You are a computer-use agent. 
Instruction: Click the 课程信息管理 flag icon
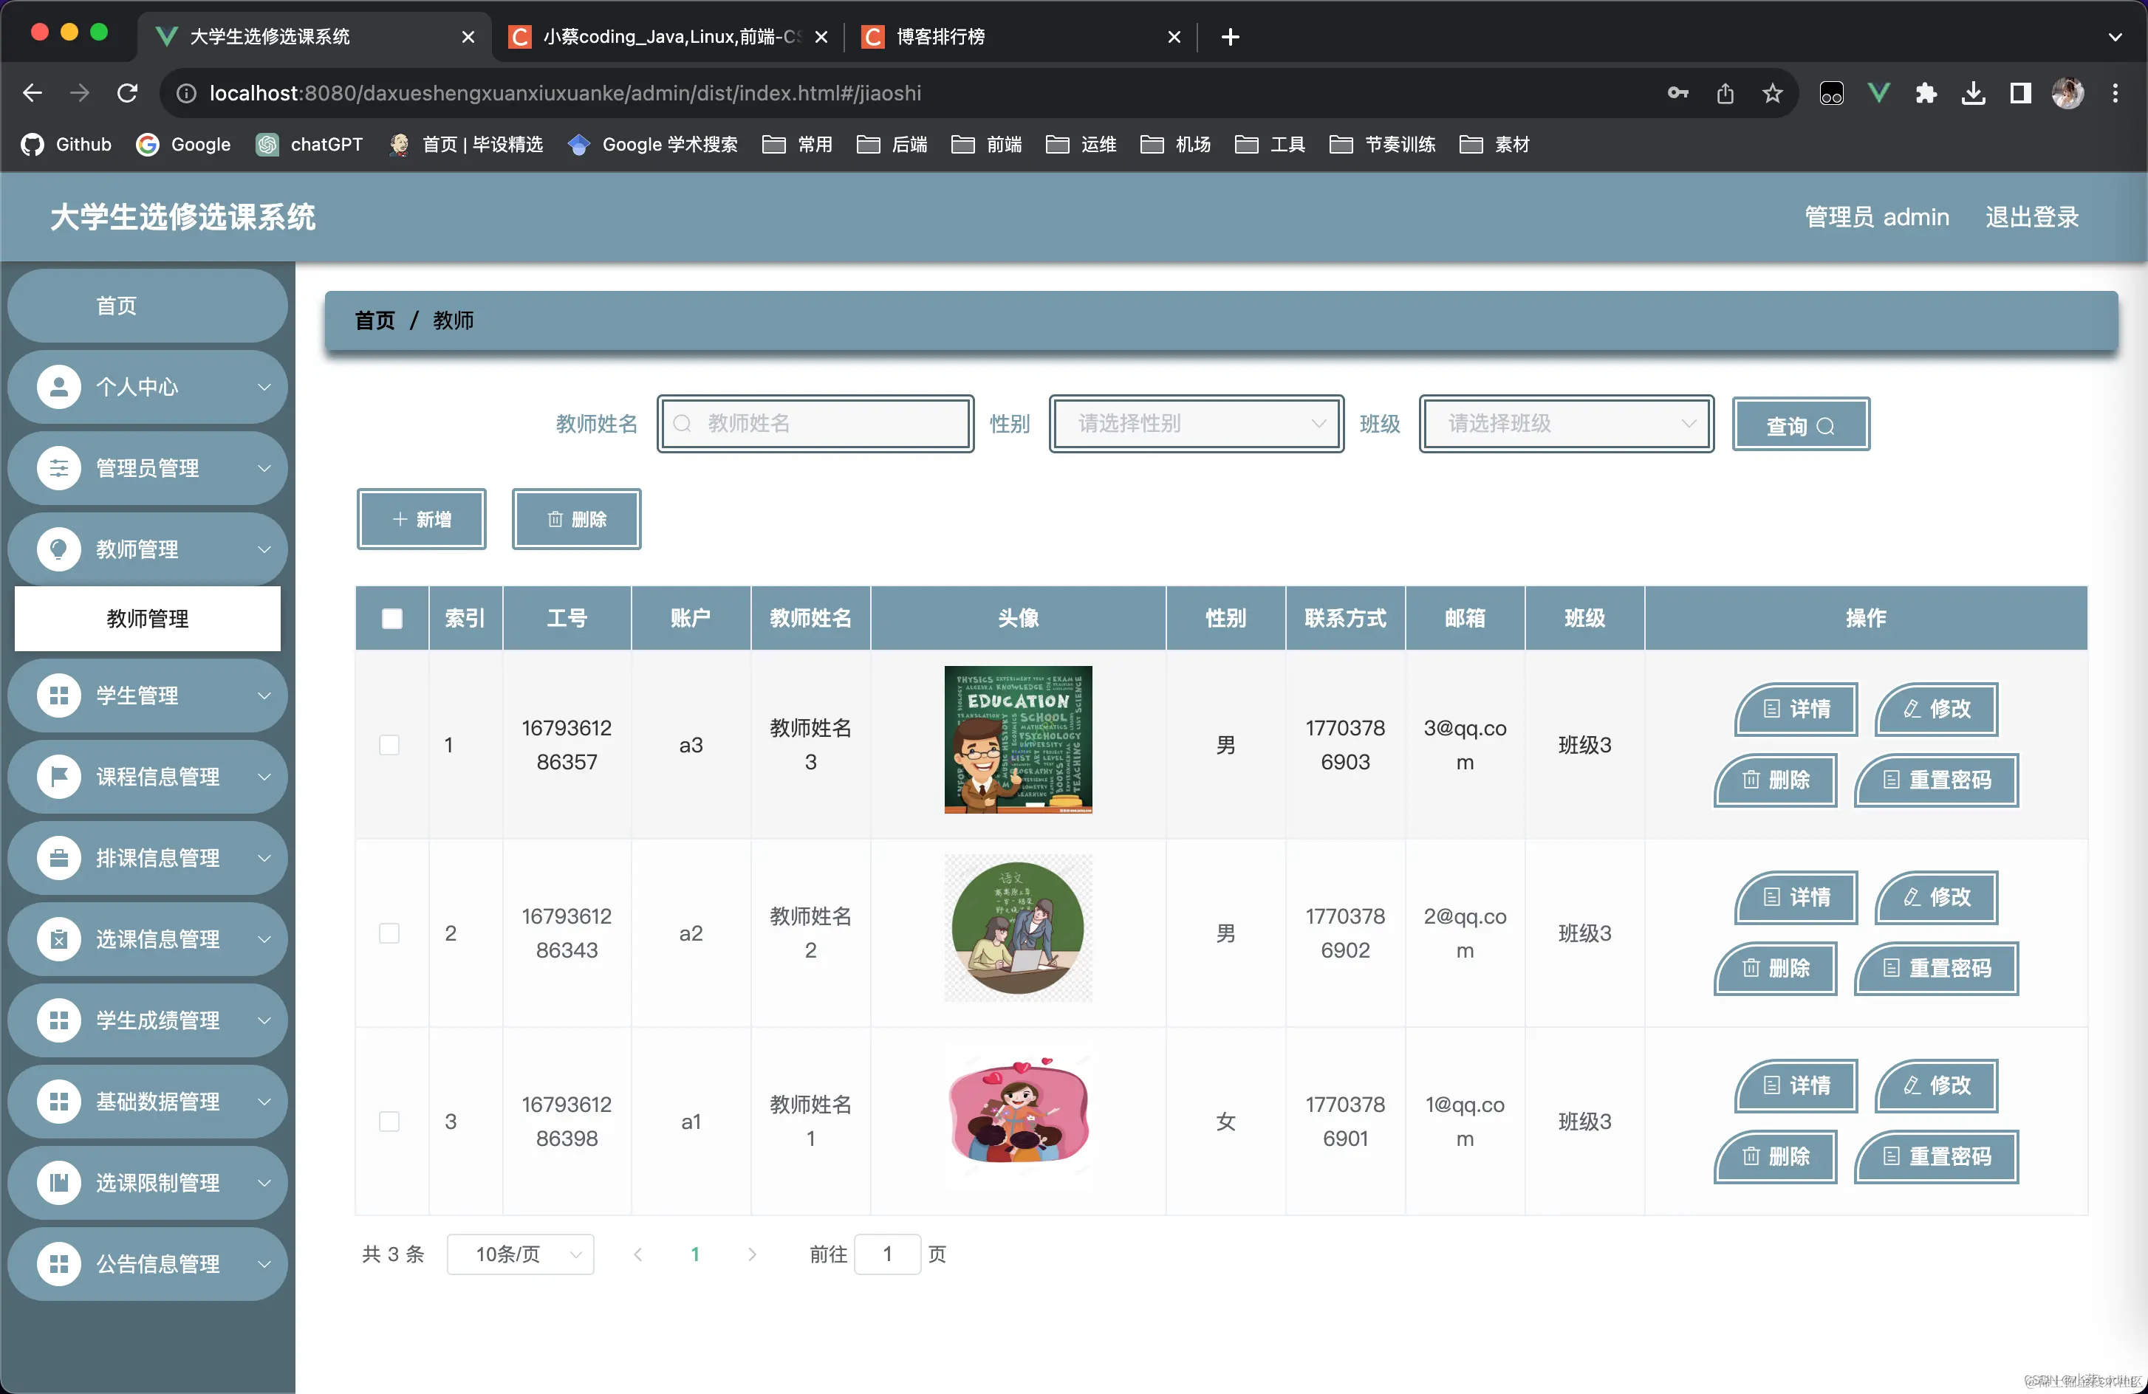[58, 776]
